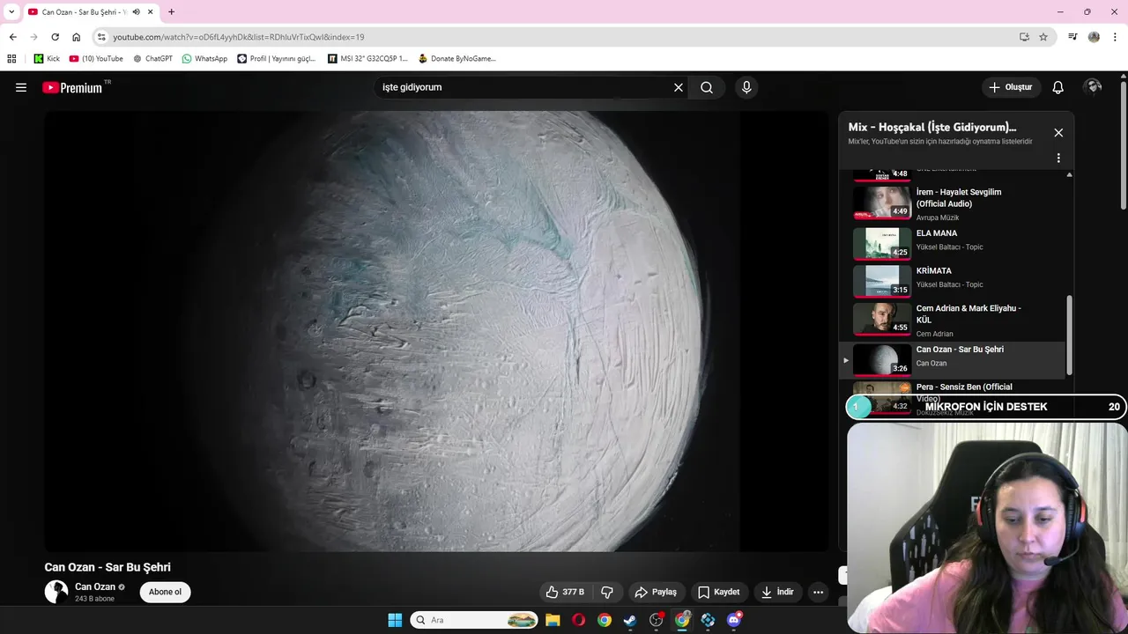Mute tab via speaker icon
Screen dimensions: 1128x634
pyautogui.click(x=136, y=11)
